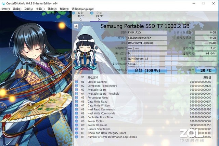Image resolution: width=219 pixels, height=146 pixels.
Task: Click the 良好 (100 %) health status button
Action: tap(147, 70)
